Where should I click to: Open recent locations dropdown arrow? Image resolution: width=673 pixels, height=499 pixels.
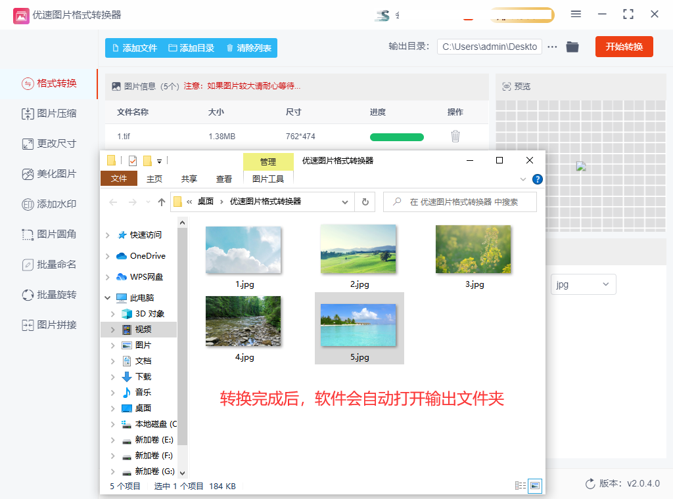click(148, 202)
